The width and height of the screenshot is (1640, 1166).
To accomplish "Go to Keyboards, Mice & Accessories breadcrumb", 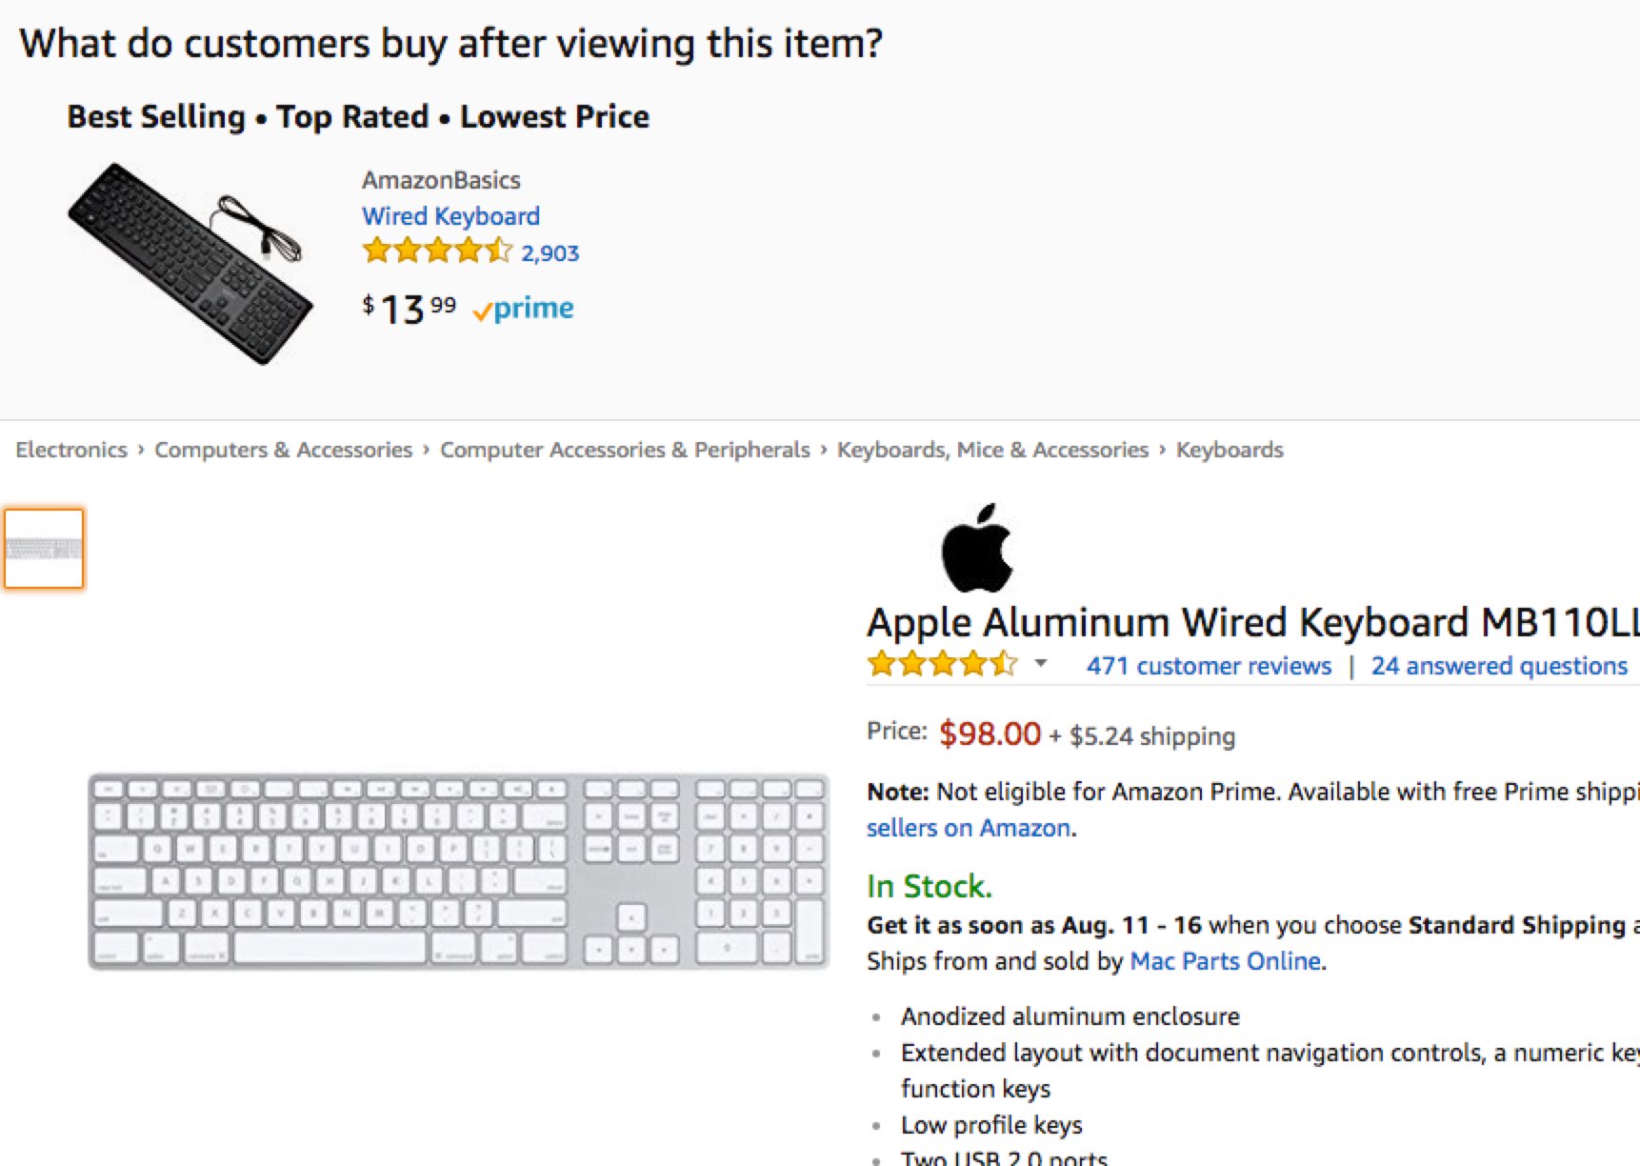I will pos(992,450).
